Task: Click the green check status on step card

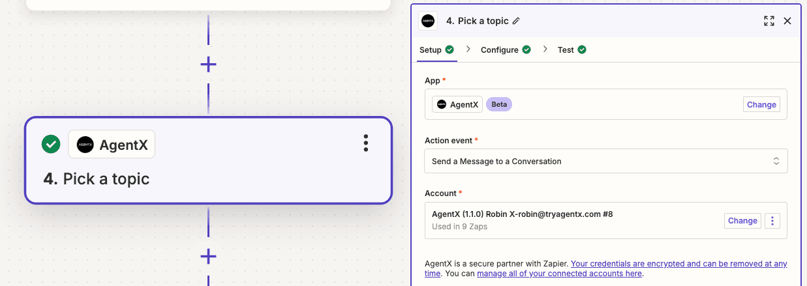Action: (x=51, y=144)
